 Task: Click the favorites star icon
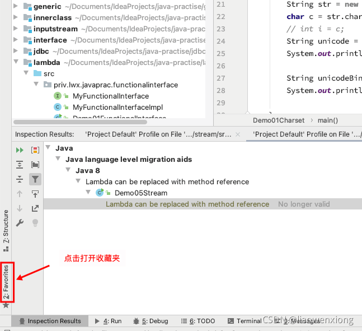pos(6,305)
